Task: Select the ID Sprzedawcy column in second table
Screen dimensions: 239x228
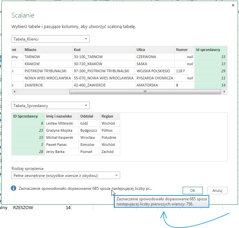Action: tap(25, 116)
